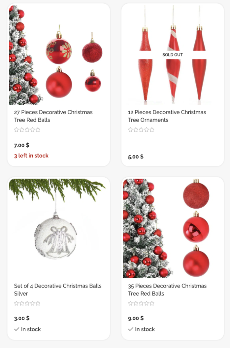Click the 7.00 $ price

coord(22,145)
